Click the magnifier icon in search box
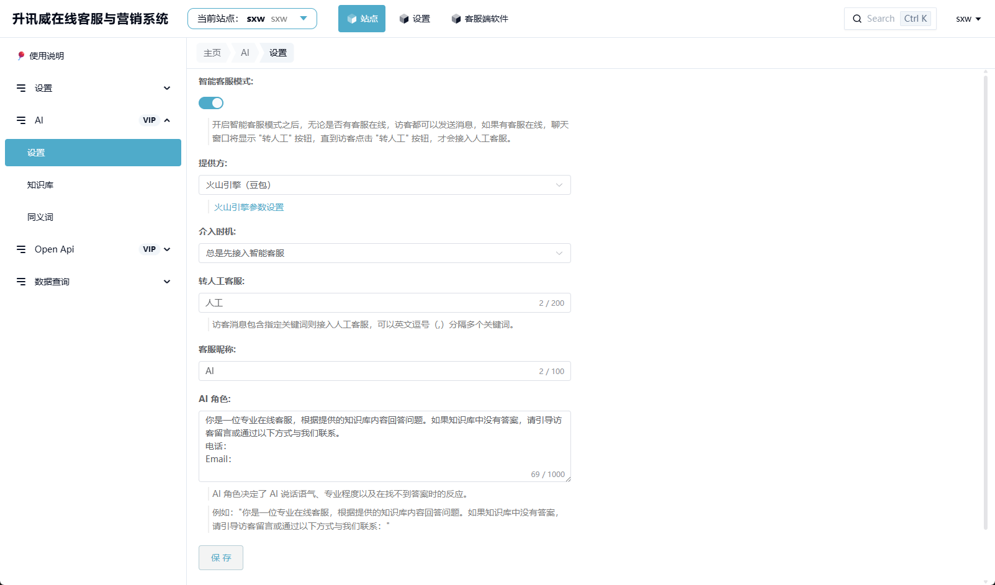 tap(857, 19)
